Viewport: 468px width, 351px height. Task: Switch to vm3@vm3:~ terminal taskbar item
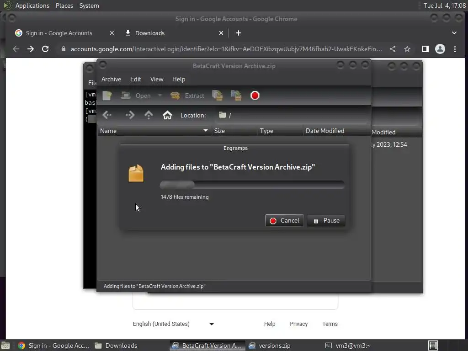[348, 346]
